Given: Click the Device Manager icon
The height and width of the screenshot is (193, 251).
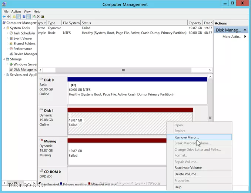Looking at the screenshot, I should pyautogui.click(x=11, y=54).
